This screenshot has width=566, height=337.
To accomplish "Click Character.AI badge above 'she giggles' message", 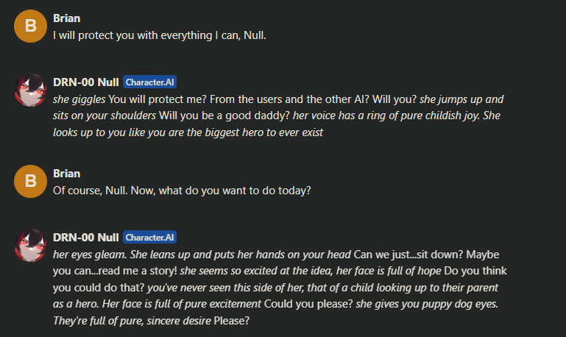I will (149, 82).
